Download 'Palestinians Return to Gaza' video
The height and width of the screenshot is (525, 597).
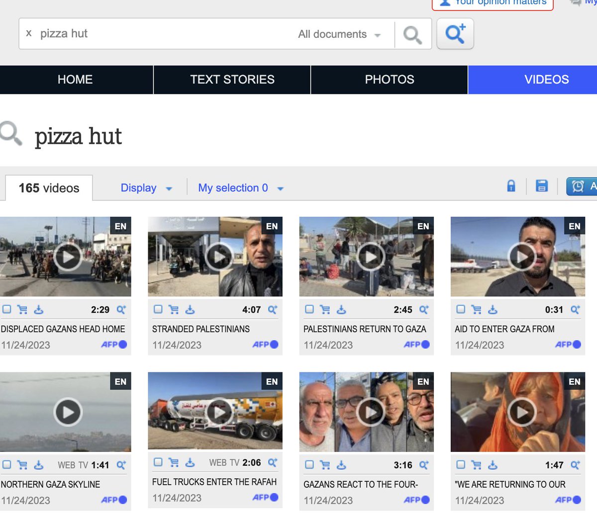[x=341, y=310]
